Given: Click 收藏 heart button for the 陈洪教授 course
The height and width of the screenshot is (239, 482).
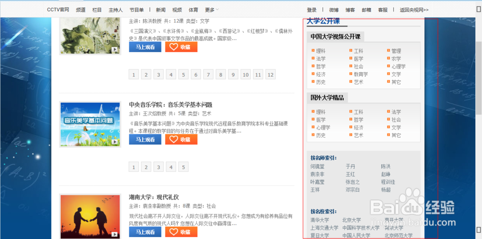Looking at the screenshot, I should pyautogui.click(x=181, y=47).
